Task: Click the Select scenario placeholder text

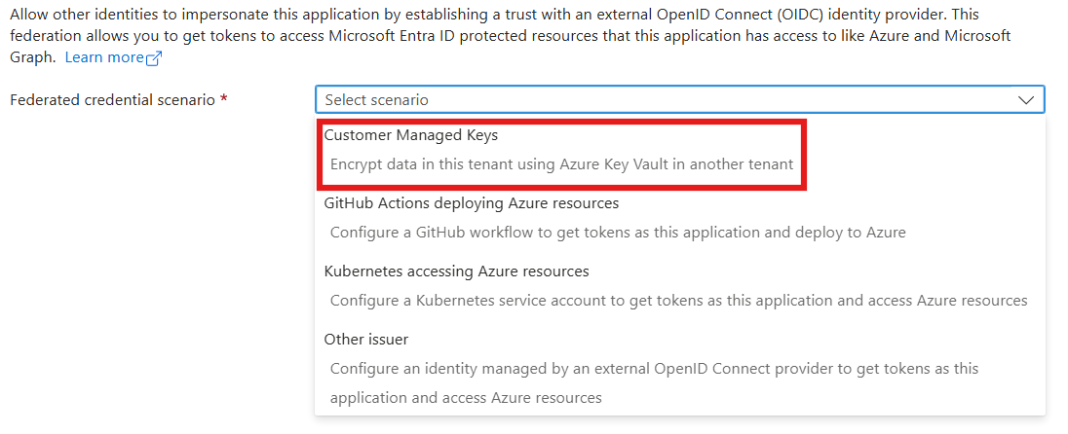Action: pos(376,100)
